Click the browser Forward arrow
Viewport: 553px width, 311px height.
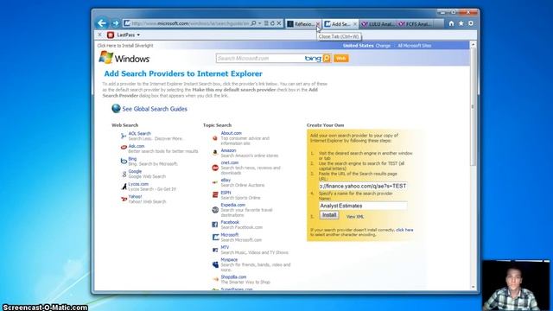[115, 23]
